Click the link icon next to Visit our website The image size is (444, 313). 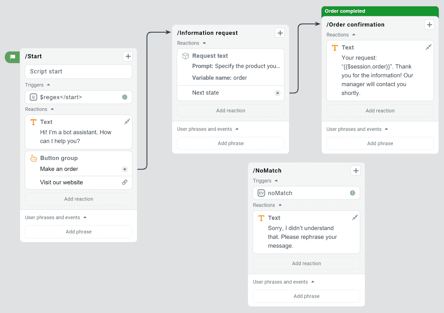[124, 182]
